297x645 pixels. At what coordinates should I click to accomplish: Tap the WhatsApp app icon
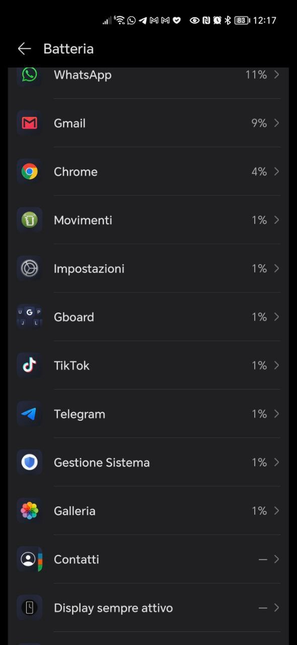point(29,75)
